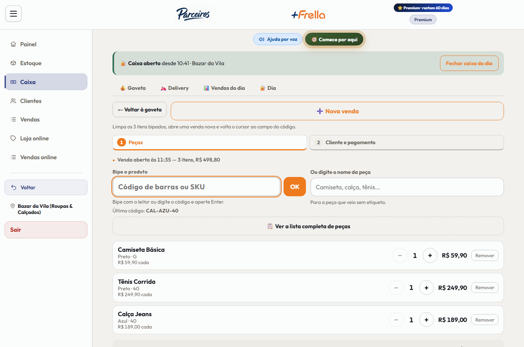Screen dimensions: 524x347
Task: Click Fechar caixa do dia
Action: (469, 63)
